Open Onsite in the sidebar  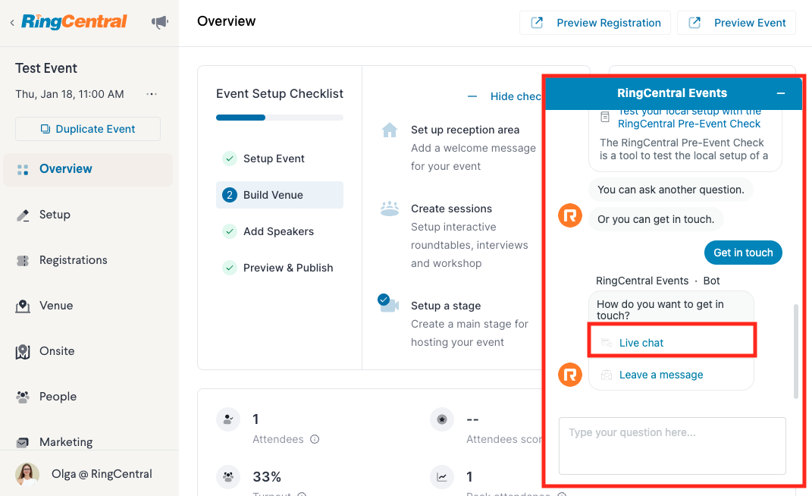57,351
